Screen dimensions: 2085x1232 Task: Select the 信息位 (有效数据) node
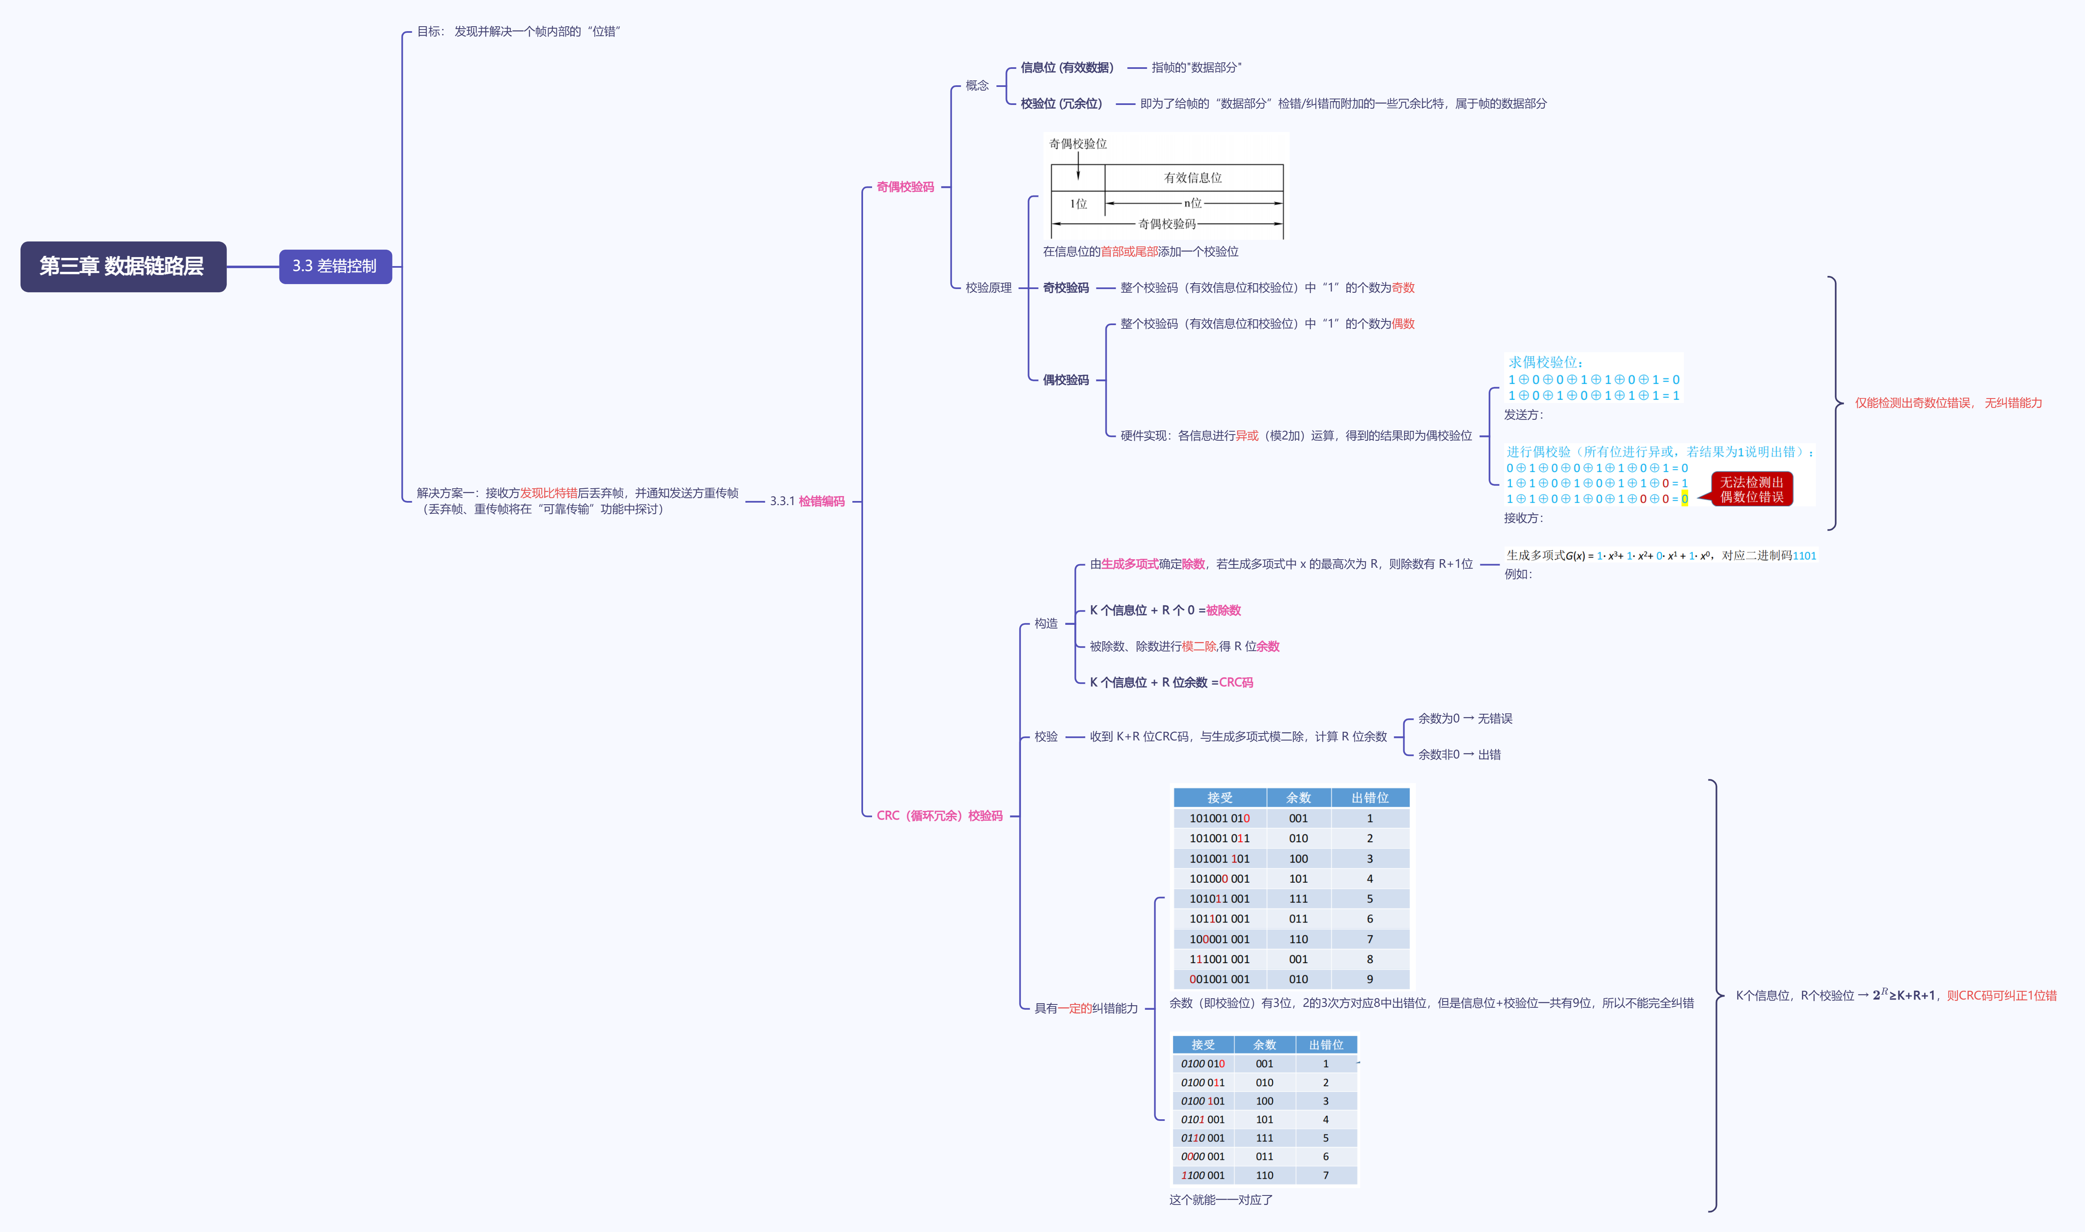click(1067, 68)
